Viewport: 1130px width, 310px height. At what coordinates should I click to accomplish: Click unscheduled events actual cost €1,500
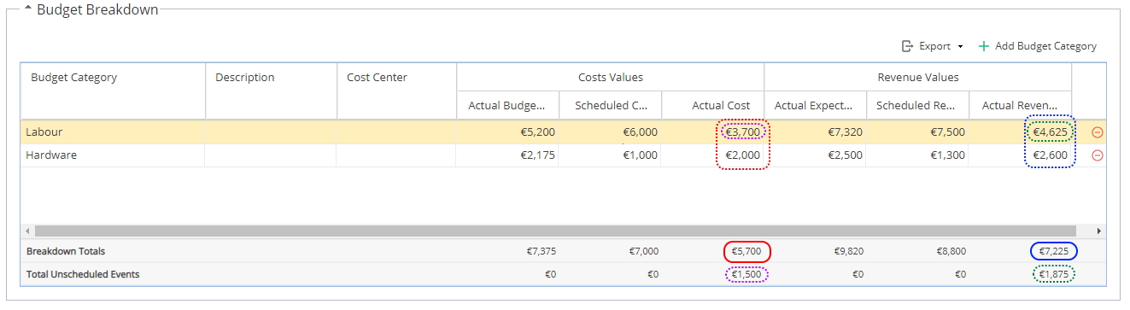pyautogui.click(x=747, y=274)
